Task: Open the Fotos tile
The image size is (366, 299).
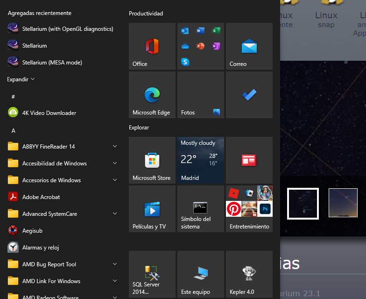Action: [201, 95]
